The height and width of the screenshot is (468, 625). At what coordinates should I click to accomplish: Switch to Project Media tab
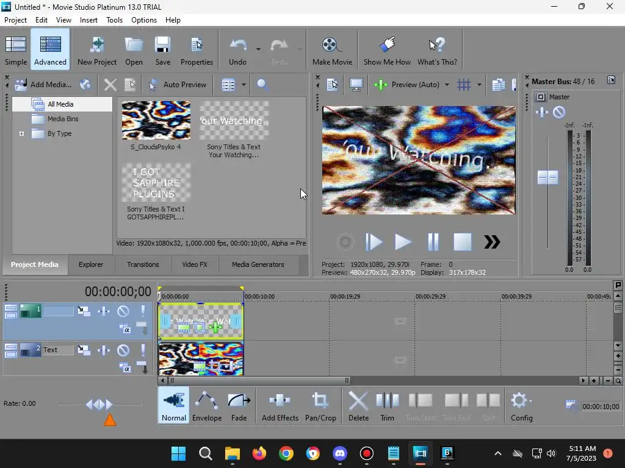pos(35,264)
